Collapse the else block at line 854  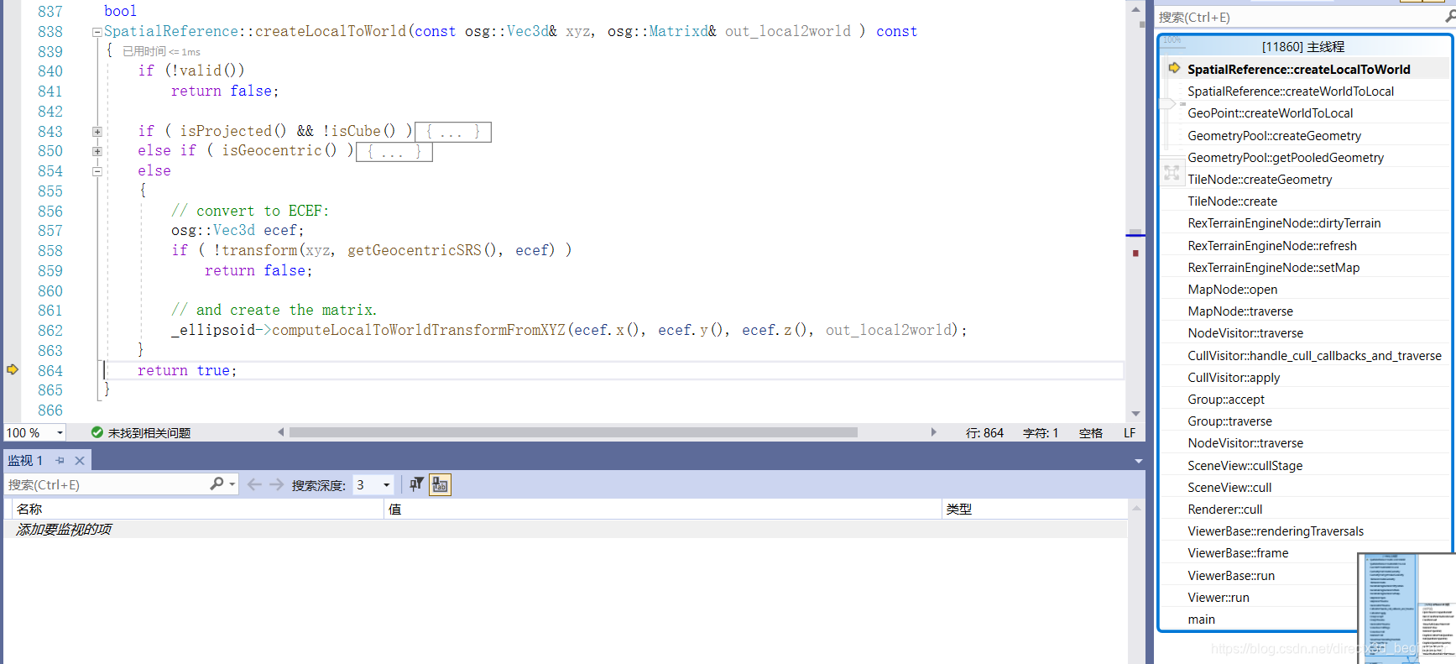pyautogui.click(x=97, y=171)
